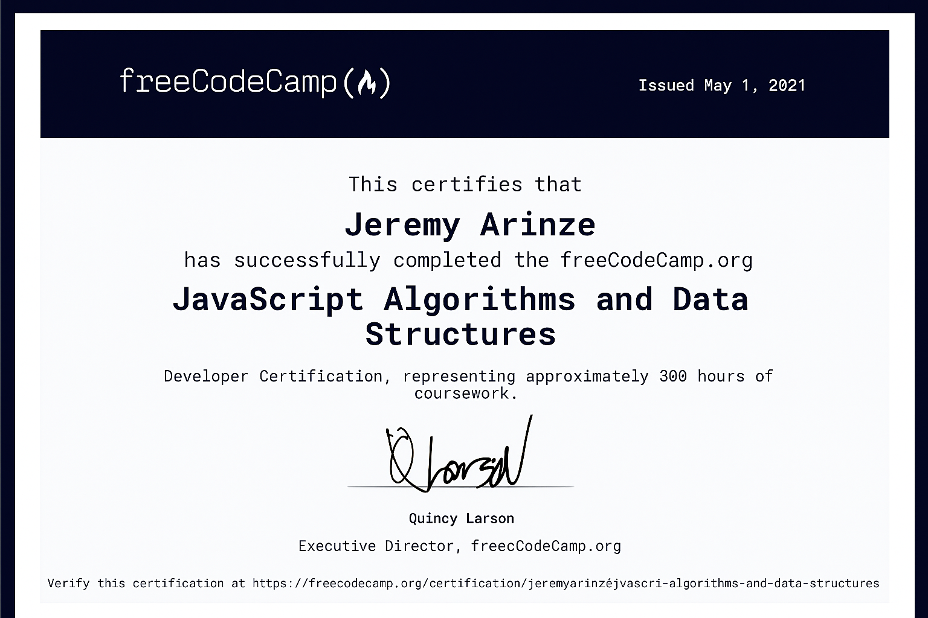Select the recipient name Jeremy Arinze
This screenshot has width=928, height=618.
pos(469,225)
